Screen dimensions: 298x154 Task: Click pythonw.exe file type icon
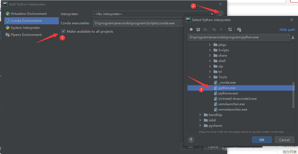(216, 93)
